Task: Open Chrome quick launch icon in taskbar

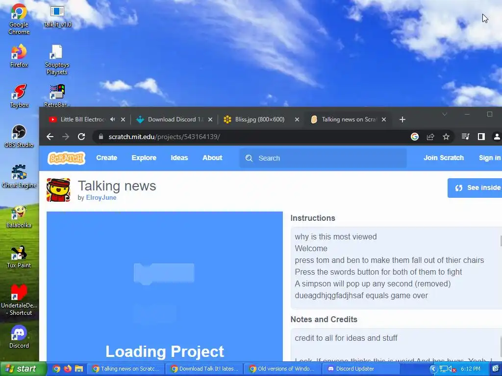Action: [56, 369]
